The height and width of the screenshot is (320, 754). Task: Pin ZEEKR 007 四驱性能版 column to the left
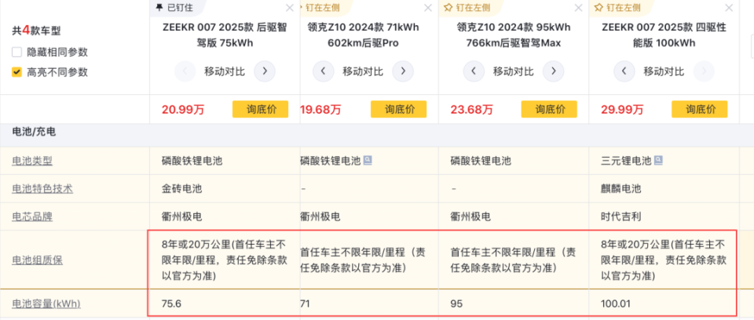(617, 8)
